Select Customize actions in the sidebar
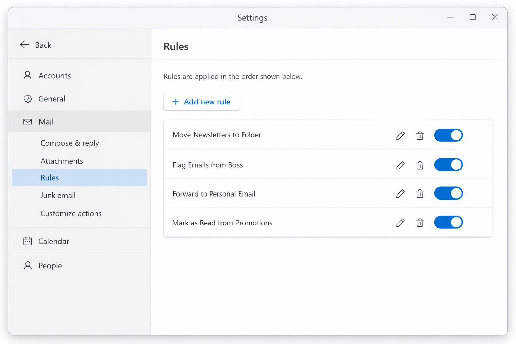Viewport: 516px width, 344px height. click(71, 213)
